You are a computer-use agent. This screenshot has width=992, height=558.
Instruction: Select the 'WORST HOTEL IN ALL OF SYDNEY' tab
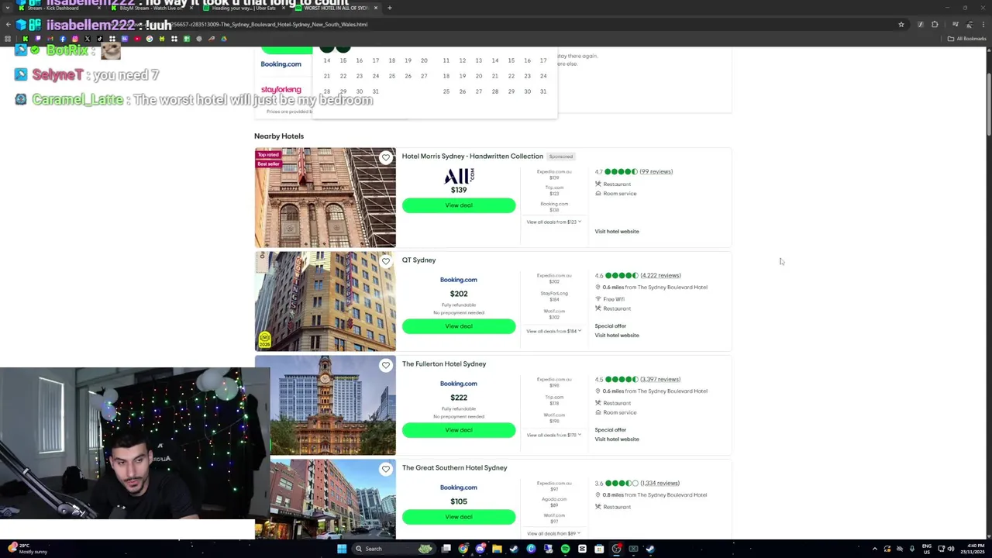pos(336,8)
